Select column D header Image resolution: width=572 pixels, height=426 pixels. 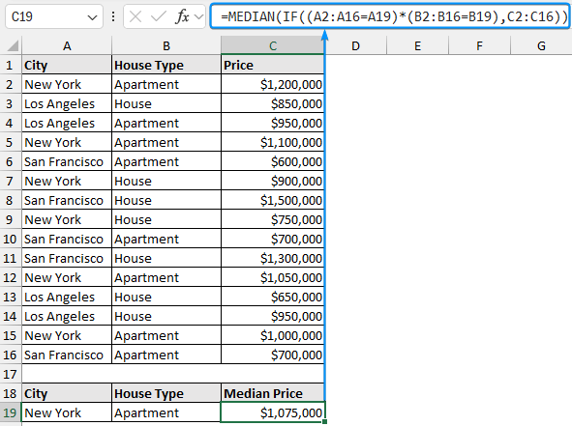pyautogui.click(x=355, y=45)
